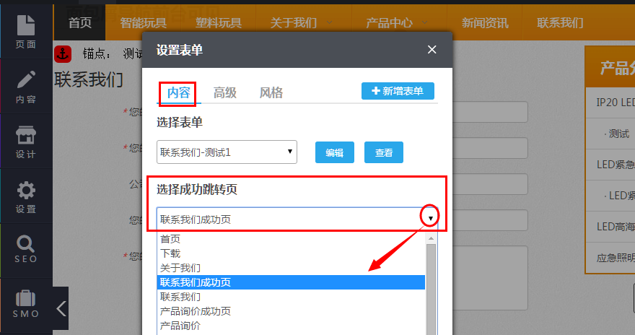Image resolution: width=635 pixels, height=335 pixels.
Task: Open the 内容 (Content) pencil icon
Action: pos(25,87)
